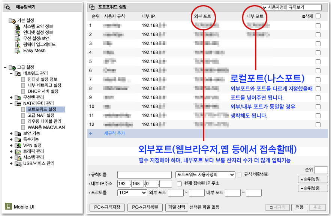
Task: Click the WAN용 MACVLAN page icon
Action: (23, 127)
